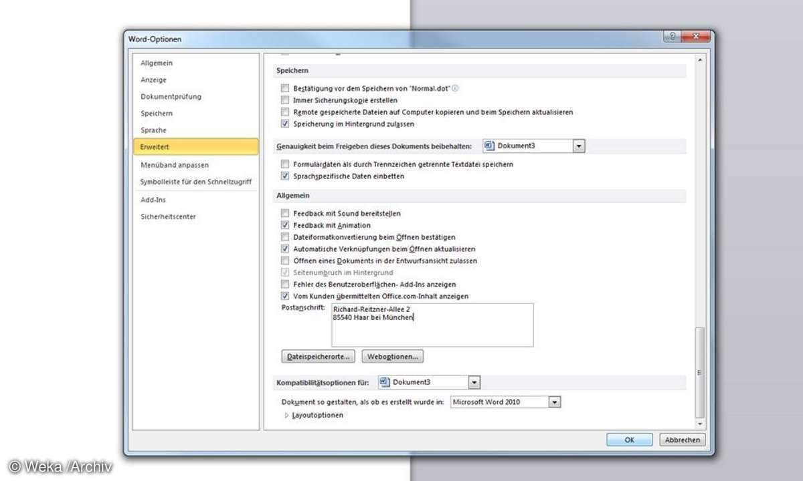
Task: Toggle Automatische Verknüpfungen beim Öffnen aktualisieren
Action: pos(285,249)
